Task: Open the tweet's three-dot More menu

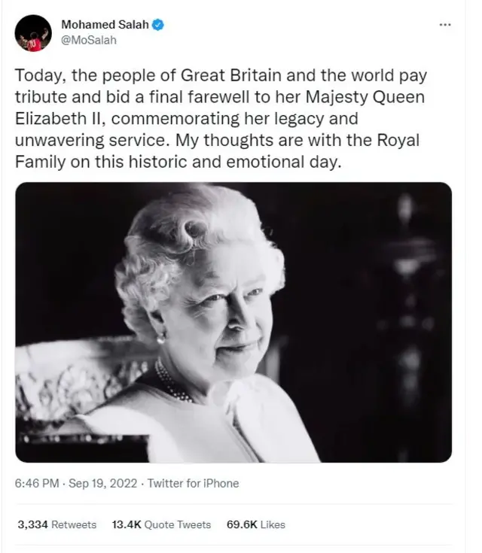Action: click(444, 25)
